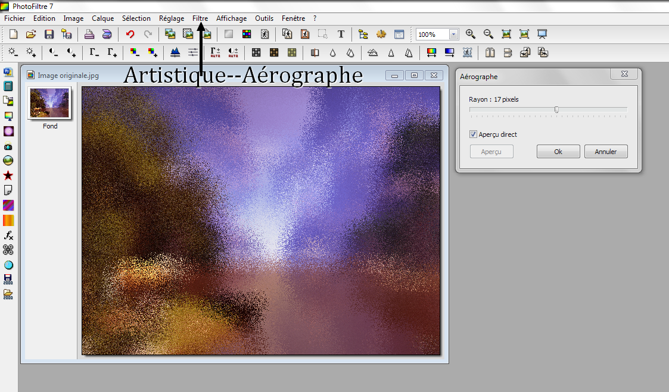The height and width of the screenshot is (392, 669).
Task: Click the Open folder icon
Action: coord(31,35)
